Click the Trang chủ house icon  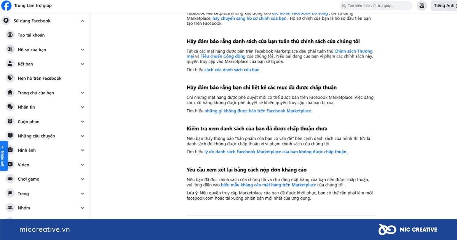[x=10, y=93]
